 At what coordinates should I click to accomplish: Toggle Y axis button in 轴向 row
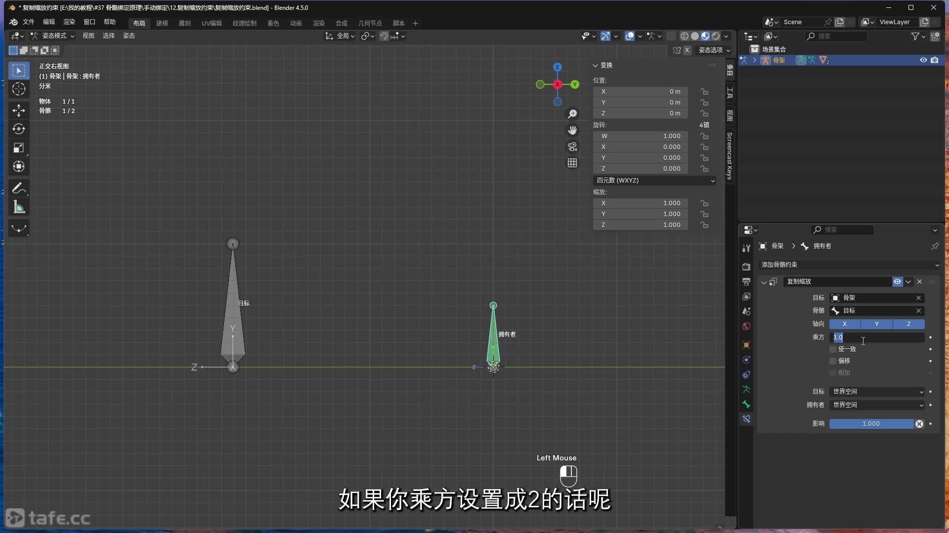pyautogui.click(x=876, y=324)
